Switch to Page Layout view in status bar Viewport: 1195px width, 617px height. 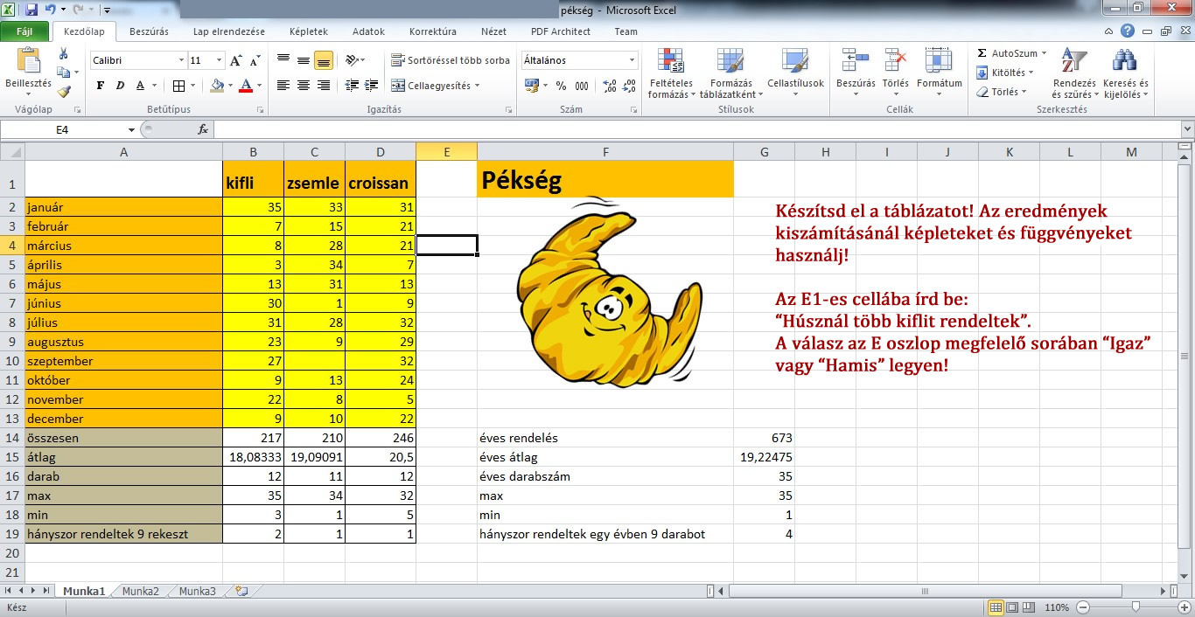[x=1014, y=607]
